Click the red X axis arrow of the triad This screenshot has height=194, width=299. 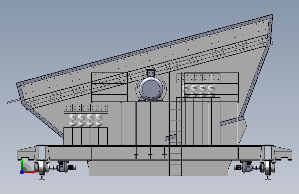tap(29, 172)
